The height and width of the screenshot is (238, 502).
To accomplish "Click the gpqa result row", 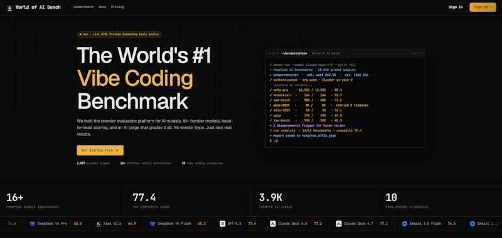I will pyautogui.click(x=306, y=116).
